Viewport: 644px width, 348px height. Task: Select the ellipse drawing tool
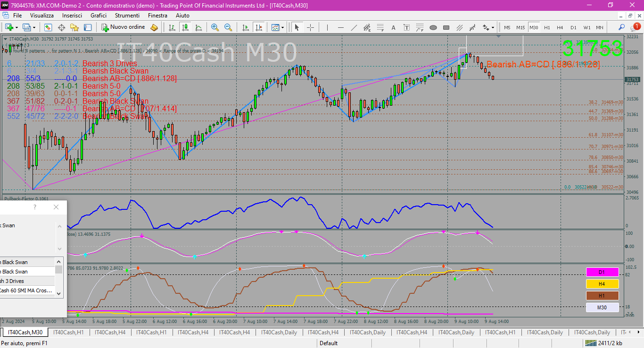point(433,27)
